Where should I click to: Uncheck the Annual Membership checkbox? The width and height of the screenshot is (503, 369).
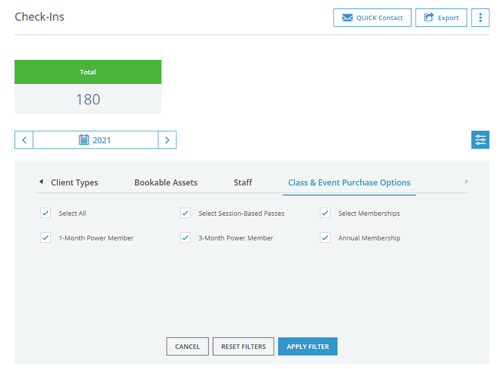click(x=325, y=238)
